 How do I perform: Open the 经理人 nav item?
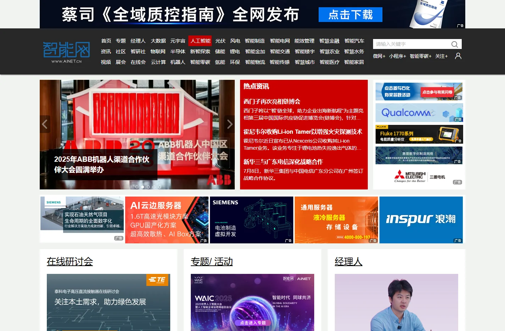[x=138, y=41]
